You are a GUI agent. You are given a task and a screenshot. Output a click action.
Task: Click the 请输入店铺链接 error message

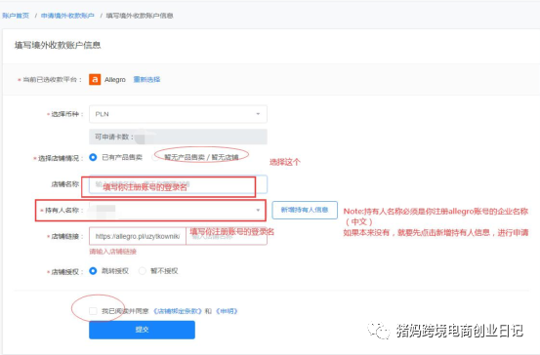112,252
